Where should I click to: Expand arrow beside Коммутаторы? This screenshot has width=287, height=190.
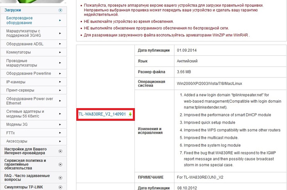tap(60, 52)
